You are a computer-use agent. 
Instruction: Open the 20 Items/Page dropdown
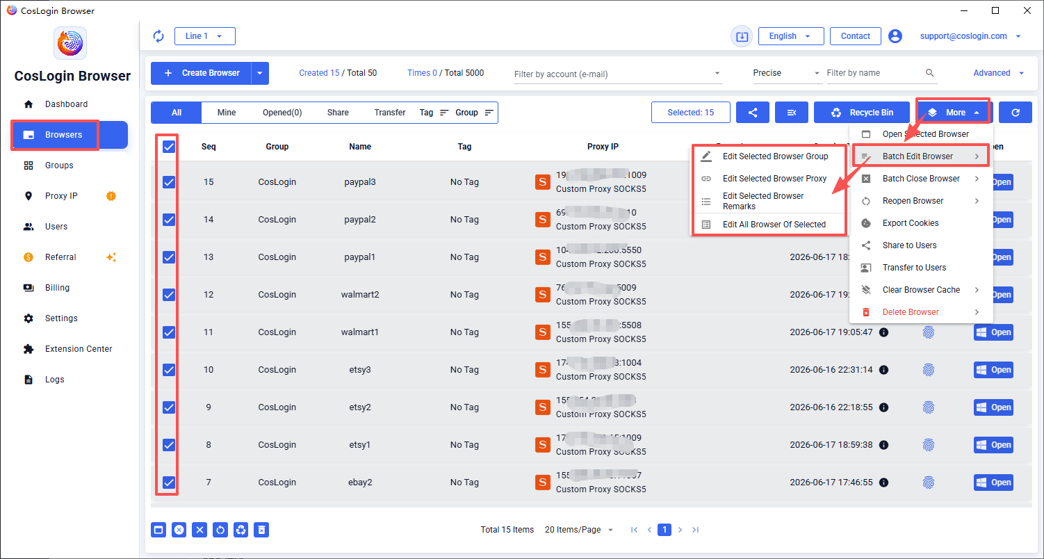[x=579, y=530]
